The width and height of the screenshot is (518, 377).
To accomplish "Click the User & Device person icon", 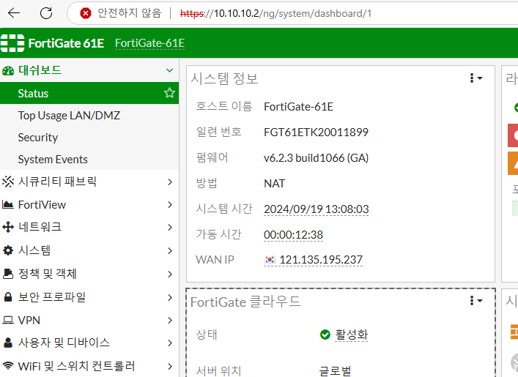I will tap(8, 343).
